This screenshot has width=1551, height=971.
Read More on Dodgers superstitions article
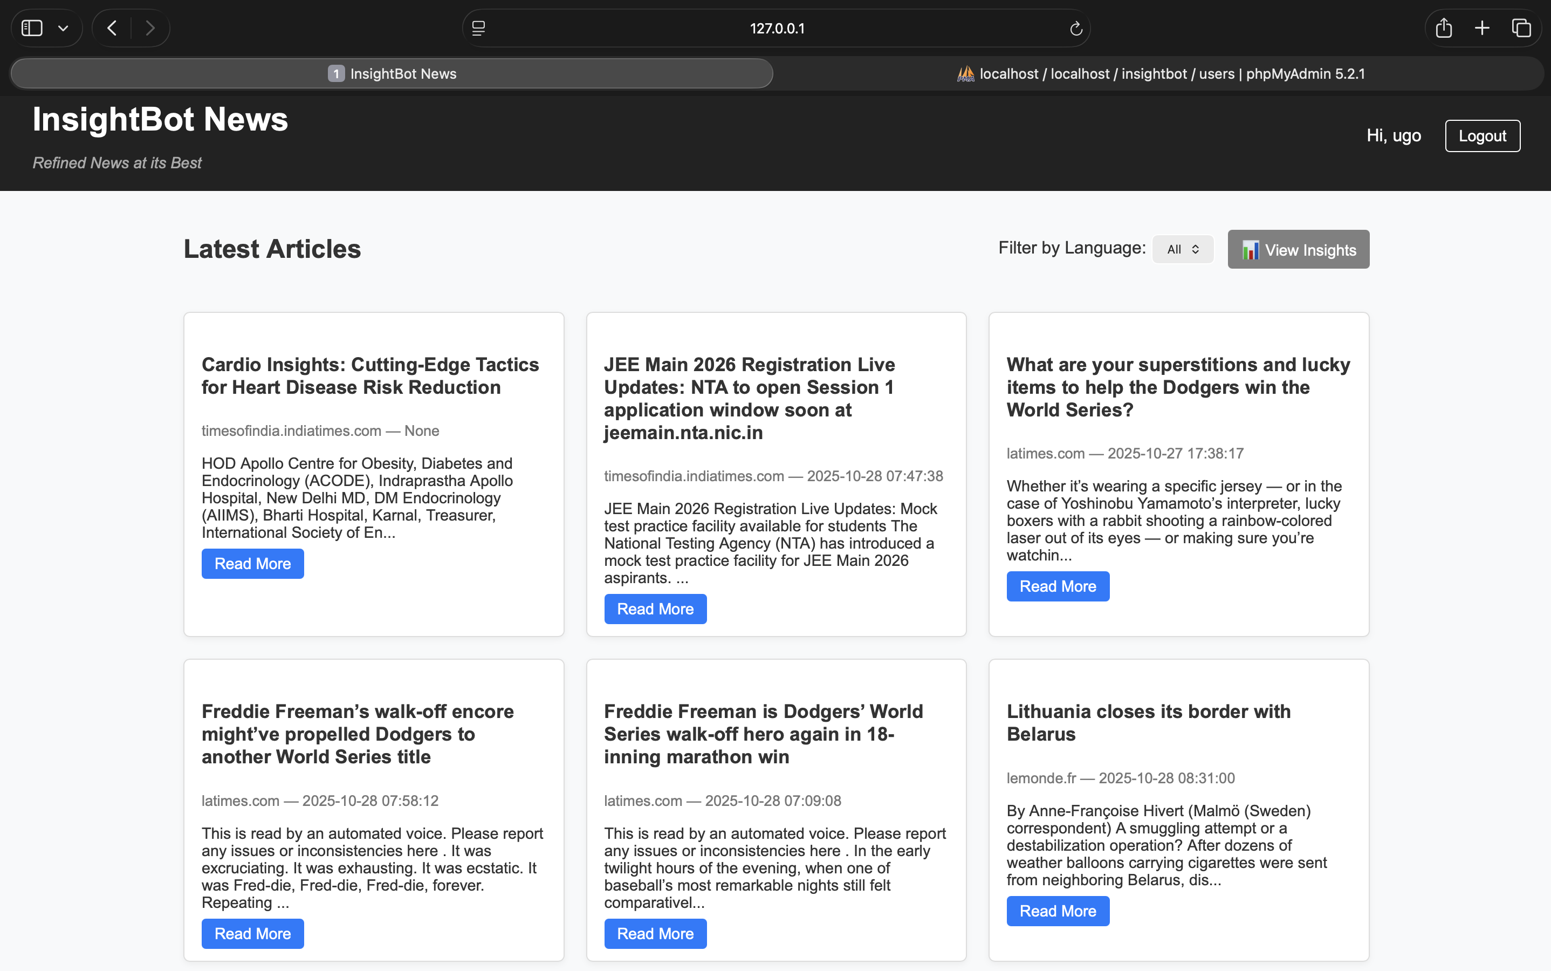pos(1058,586)
